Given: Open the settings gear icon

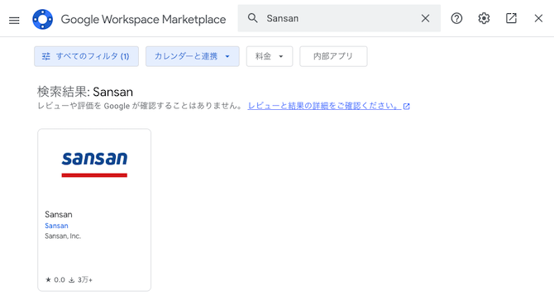Looking at the screenshot, I should [484, 18].
